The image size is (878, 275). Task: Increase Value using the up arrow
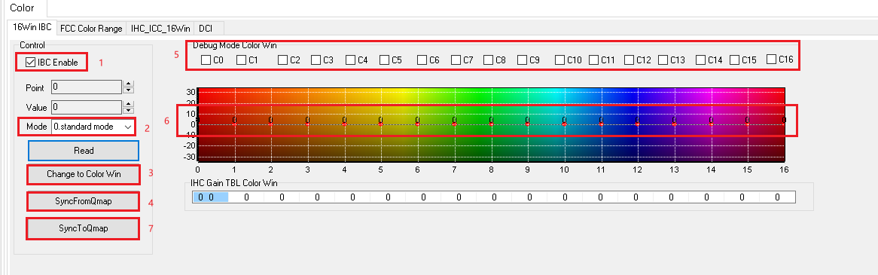click(x=129, y=104)
